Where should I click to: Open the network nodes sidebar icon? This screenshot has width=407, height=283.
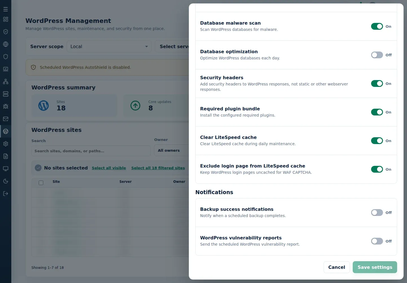point(6,82)
